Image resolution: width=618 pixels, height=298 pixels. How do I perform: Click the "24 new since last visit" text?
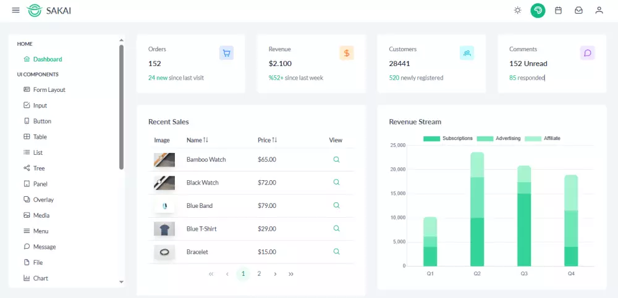pyautogui.click(x=176, y=78)
